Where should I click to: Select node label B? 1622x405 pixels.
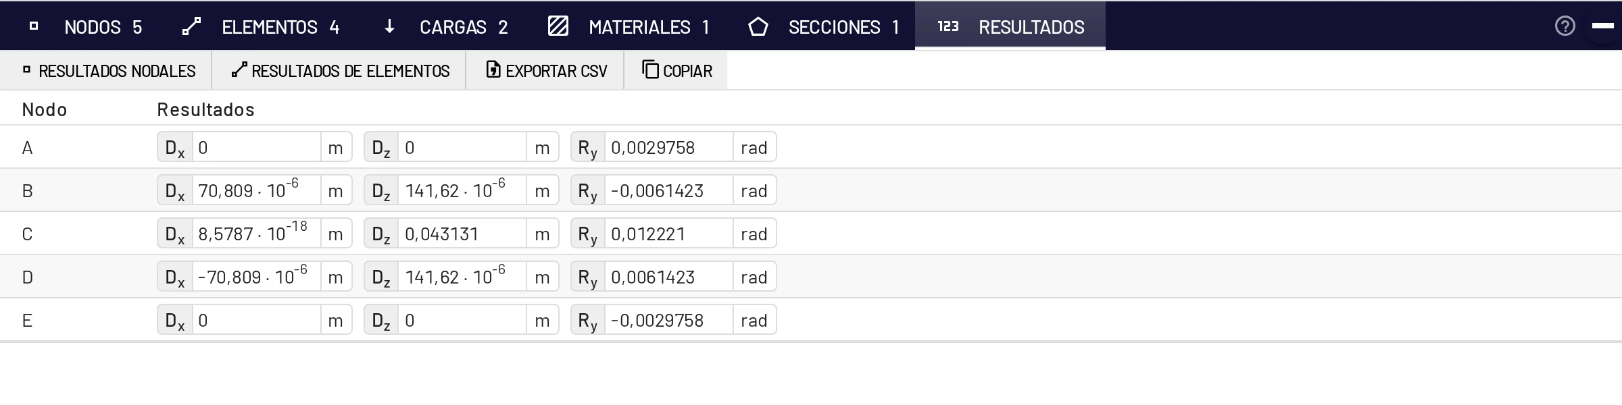click(27, 191)
